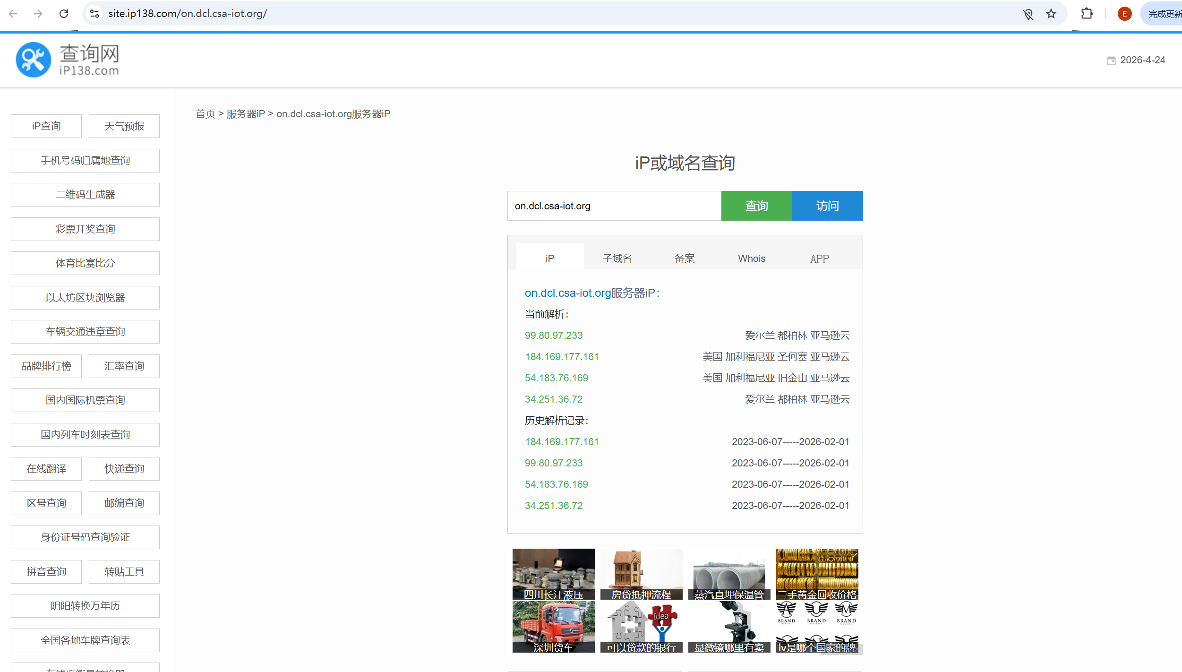Open historical record 184.169.177.161 link
This screenshot has width=1182, height=672.
click(x=562, y=442)
